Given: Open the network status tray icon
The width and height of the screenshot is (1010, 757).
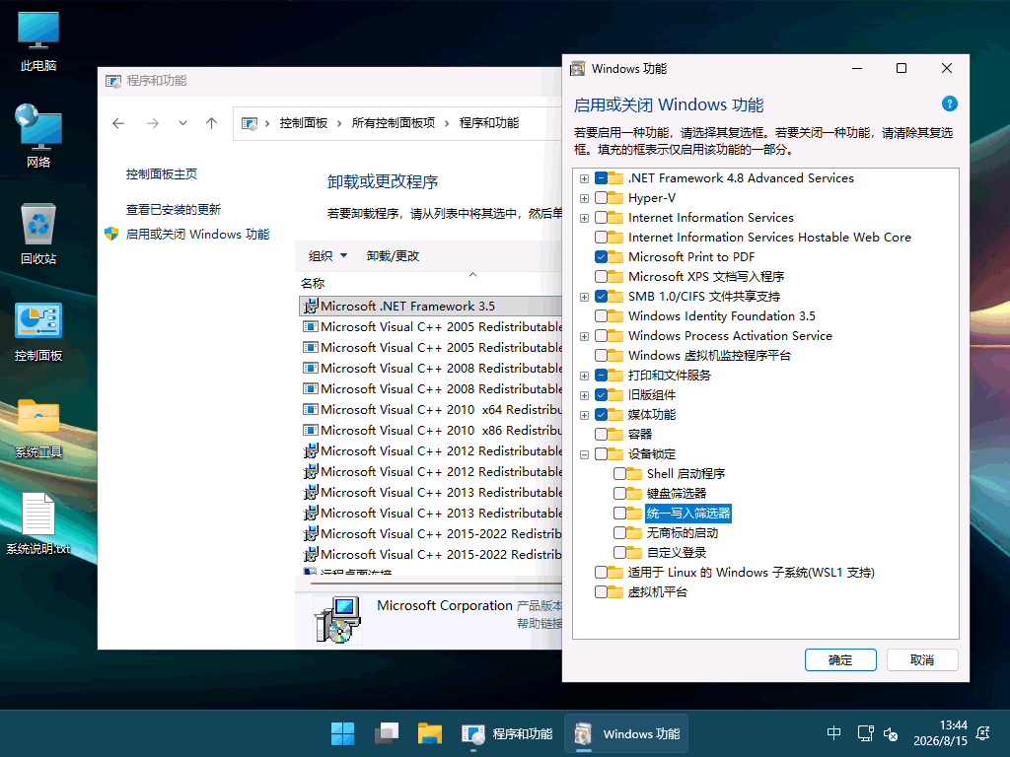Looking at the screenshot, I should (x=865, y=732).
